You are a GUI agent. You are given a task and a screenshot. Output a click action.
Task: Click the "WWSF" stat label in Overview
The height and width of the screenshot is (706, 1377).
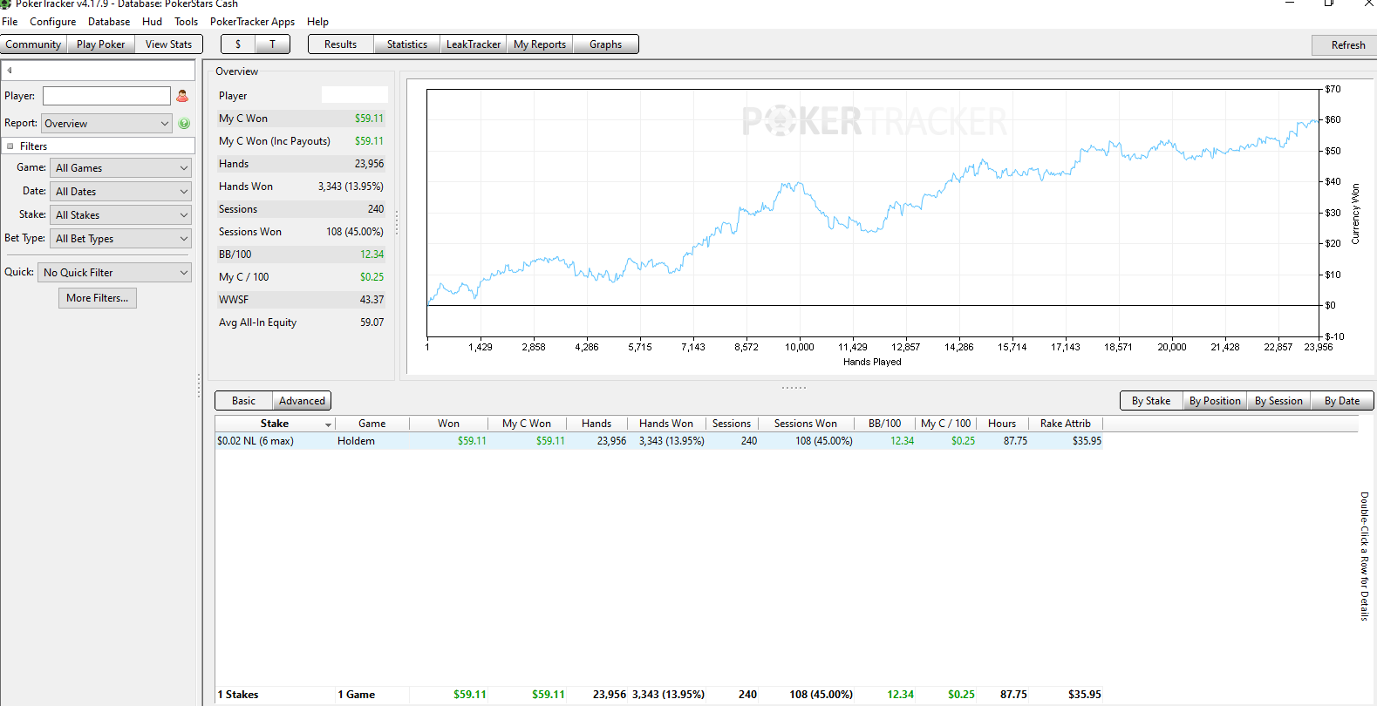[x=234, y=300]
